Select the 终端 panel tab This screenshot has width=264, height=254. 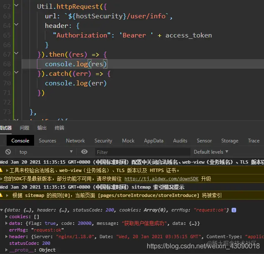[x=59, y=128]
